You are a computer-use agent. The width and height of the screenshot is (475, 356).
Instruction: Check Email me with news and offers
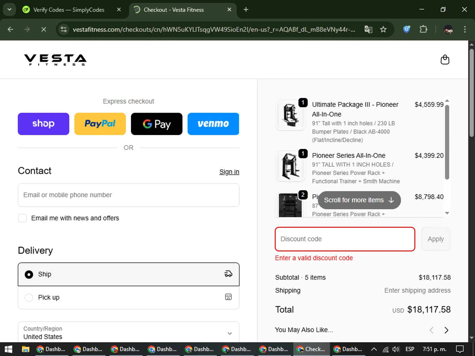(x=22, y=218)
